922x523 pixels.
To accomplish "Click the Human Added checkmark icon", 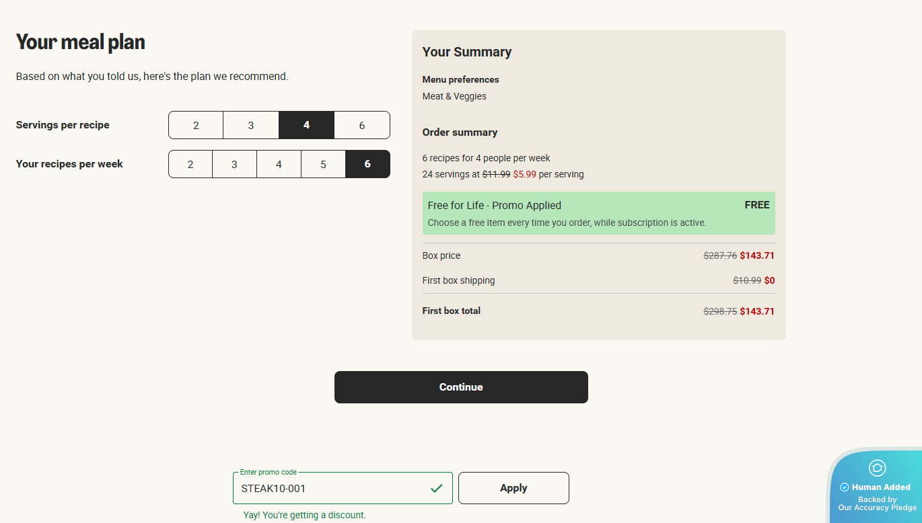I will [845, 487].
